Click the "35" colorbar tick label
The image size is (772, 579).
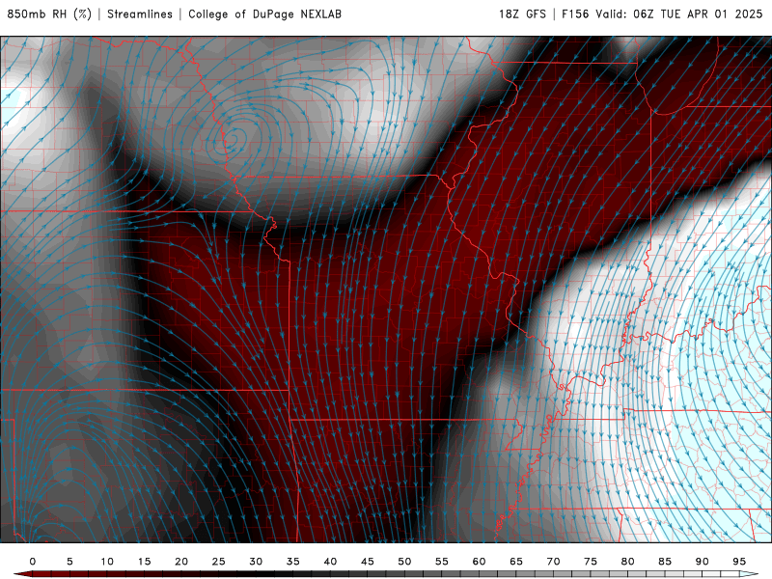(x=293, y=562)
